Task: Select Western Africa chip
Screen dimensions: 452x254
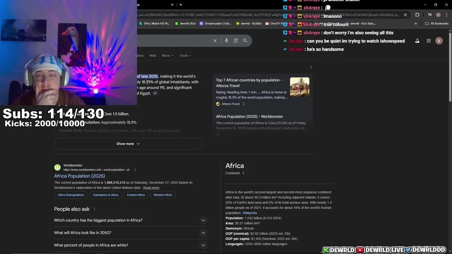Action: 163,195
